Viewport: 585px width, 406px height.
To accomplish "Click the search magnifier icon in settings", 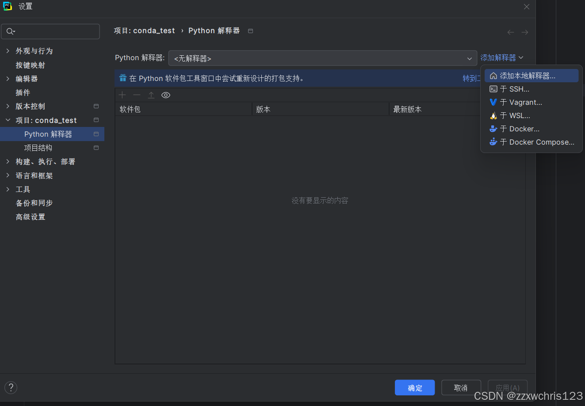I will click(x=10, y=31).
